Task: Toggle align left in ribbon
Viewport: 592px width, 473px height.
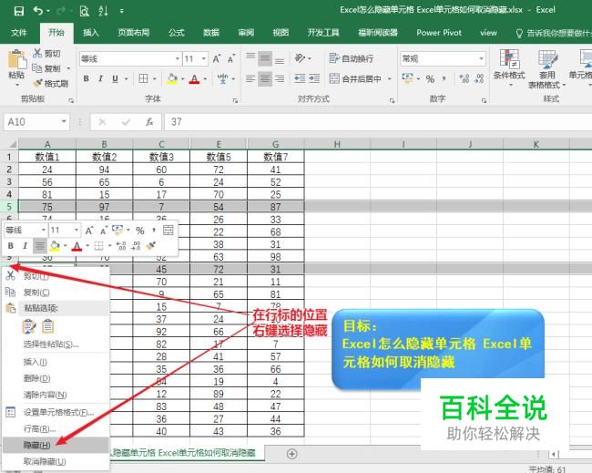Action: [x=250, y=78]
